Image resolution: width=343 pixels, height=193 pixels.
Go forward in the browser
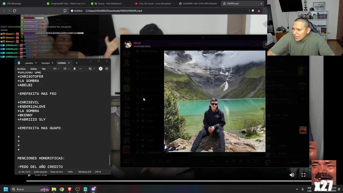point(9,11)
